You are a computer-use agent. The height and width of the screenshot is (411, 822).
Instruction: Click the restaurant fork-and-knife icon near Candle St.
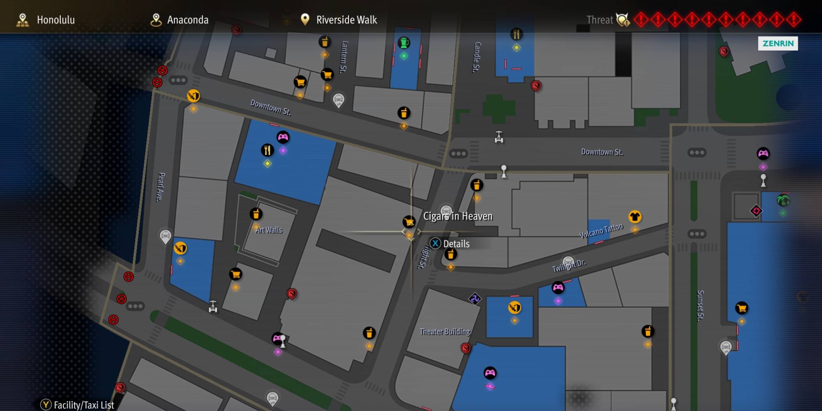point(517,34)
